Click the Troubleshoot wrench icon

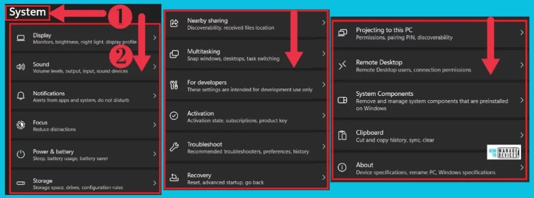(x=174, y=147)
